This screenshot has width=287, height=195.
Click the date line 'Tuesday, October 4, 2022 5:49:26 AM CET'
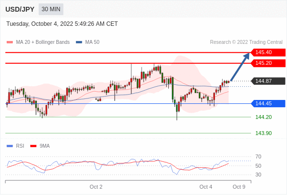(62, 24)
